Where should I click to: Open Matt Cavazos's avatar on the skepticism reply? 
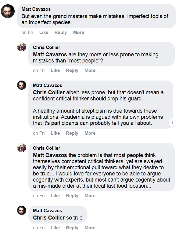click(x=22, y=85)
